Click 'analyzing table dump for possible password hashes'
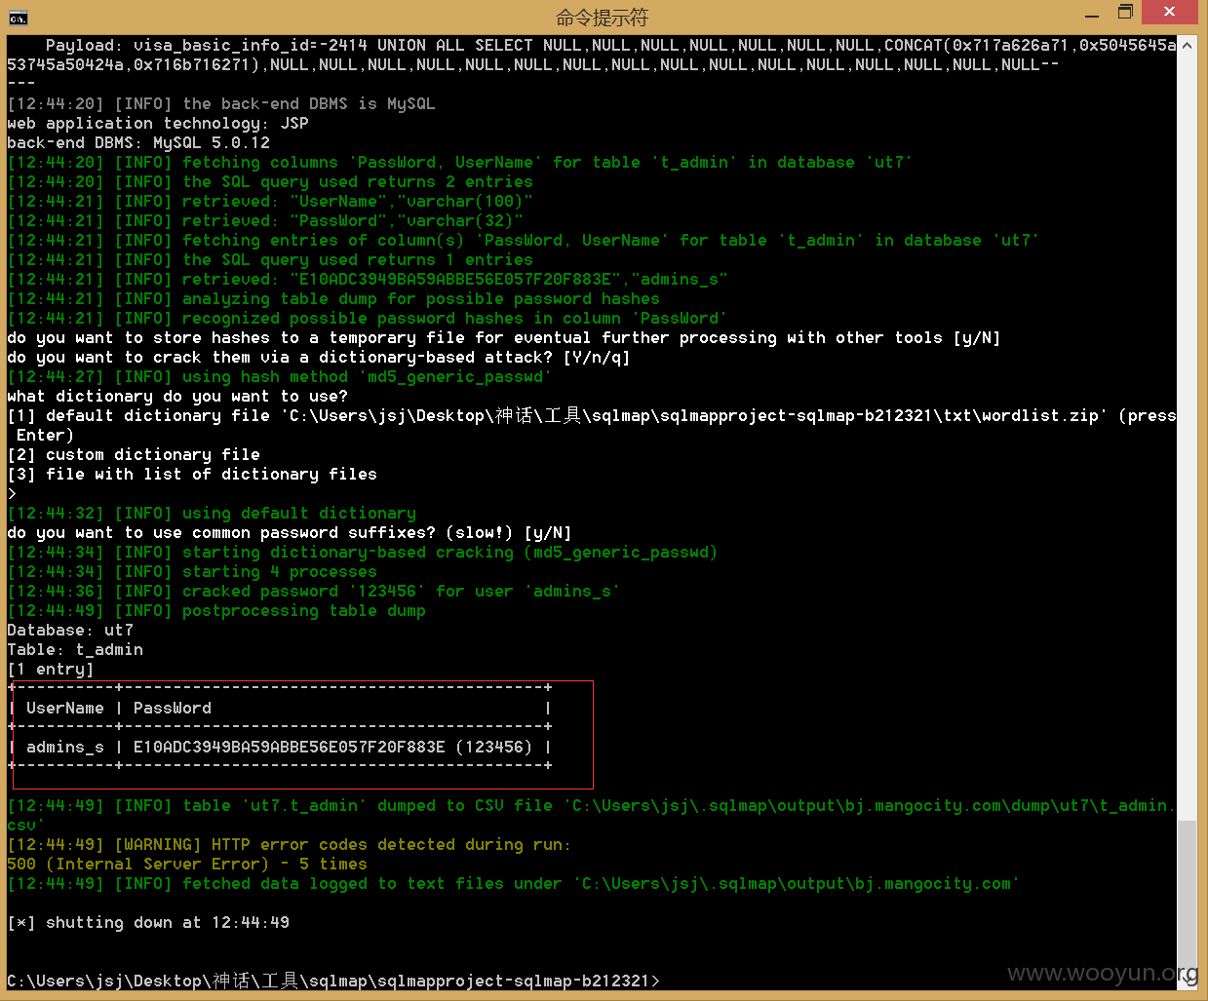 click(333, 298)
